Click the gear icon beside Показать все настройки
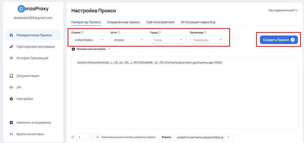 click(x=73, y=49)
